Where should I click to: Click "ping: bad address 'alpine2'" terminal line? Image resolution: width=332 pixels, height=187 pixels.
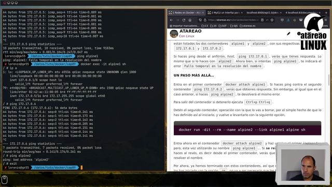click(x=26, y=159)
